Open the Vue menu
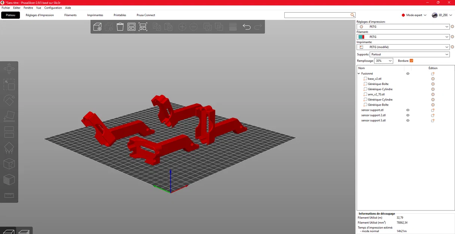The height and width of the screenshot is (234, 455). point(39,8)
